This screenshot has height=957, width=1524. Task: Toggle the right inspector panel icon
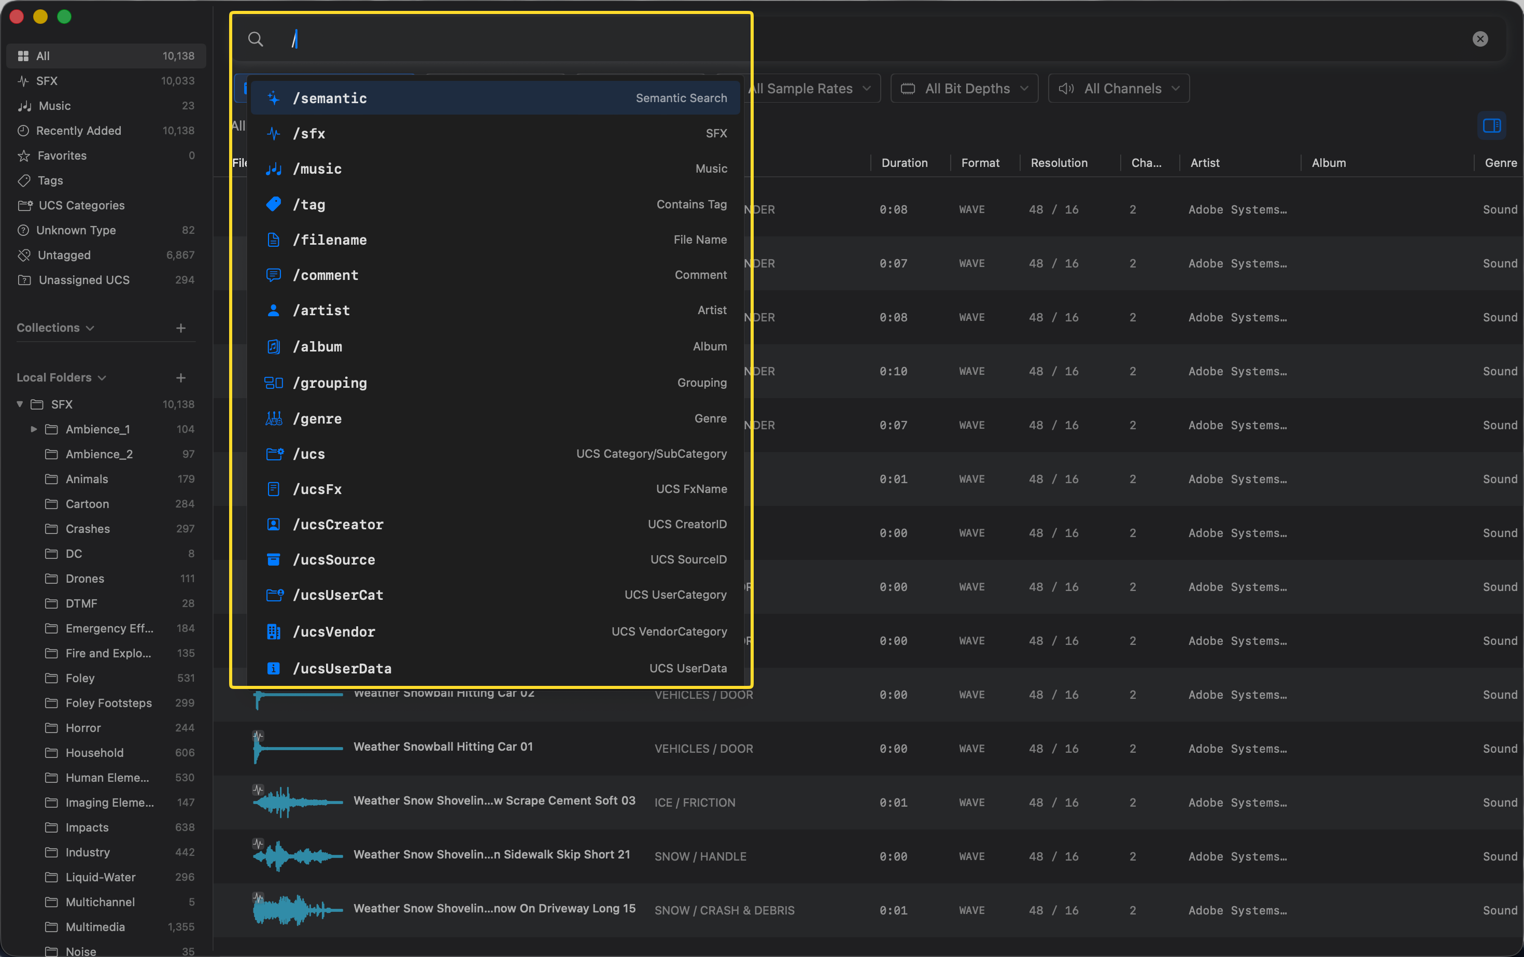(x=1492, y=125)
